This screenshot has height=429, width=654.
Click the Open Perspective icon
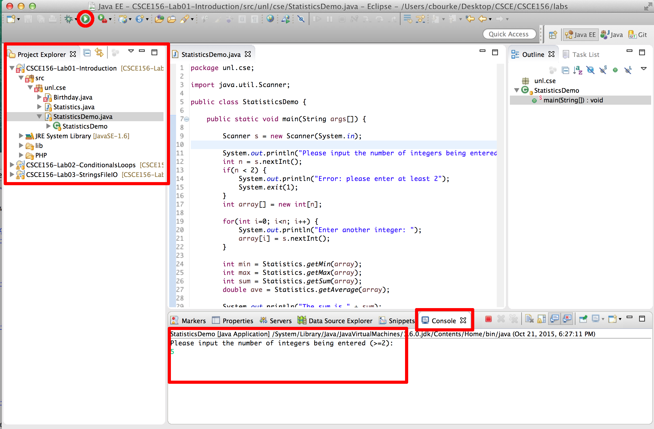click(x=553, y=35)
